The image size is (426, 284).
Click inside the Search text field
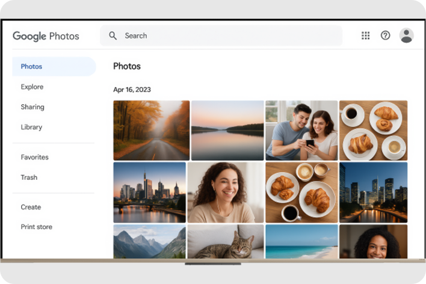pos(229,35)
